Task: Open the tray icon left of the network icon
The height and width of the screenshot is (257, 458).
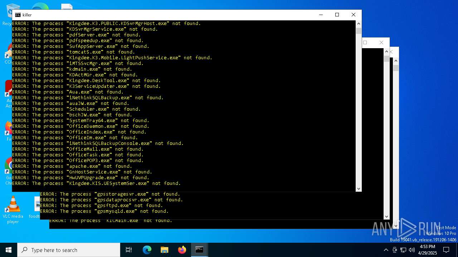Action: [x=395, y=250]
